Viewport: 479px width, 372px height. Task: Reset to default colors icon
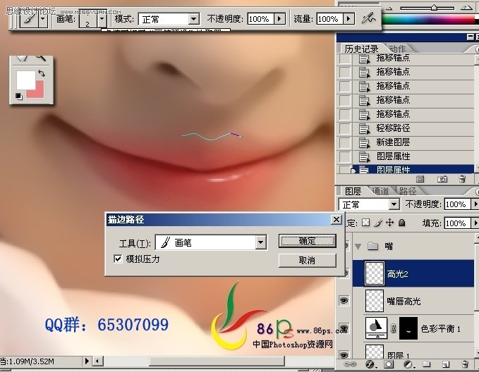tap(18, 96)
